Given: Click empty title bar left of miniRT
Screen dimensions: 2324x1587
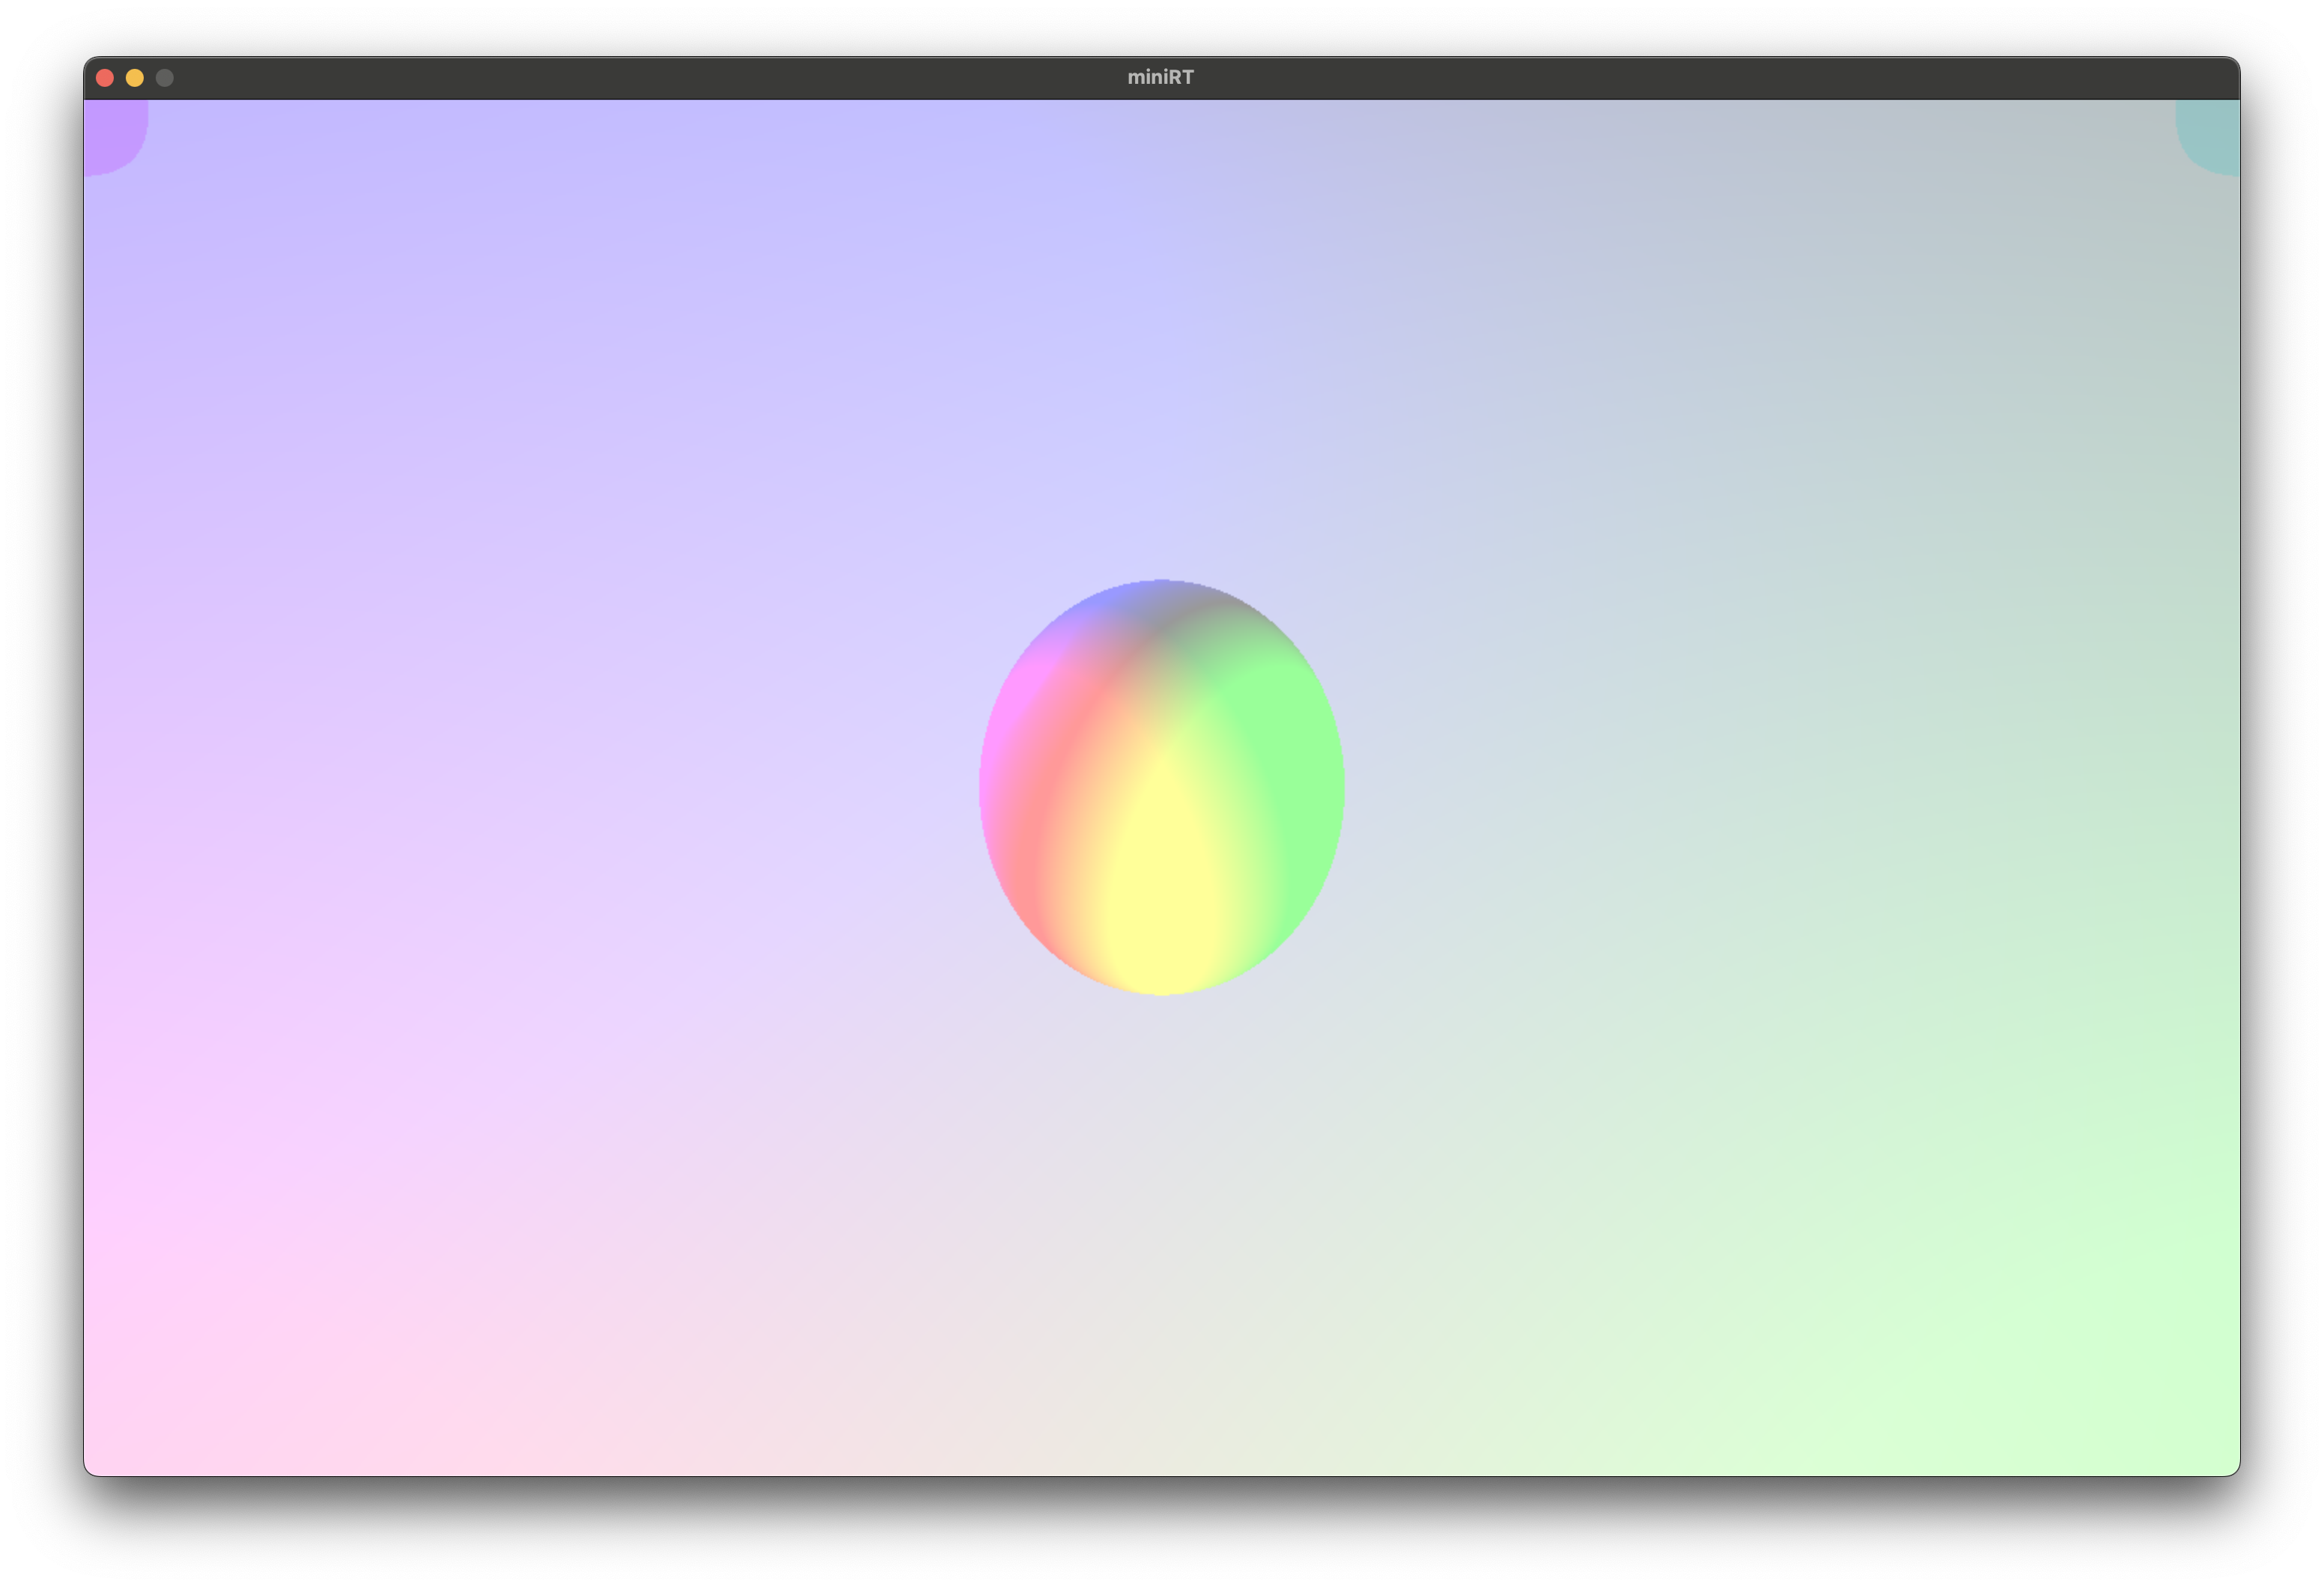Looking at the screenshot, I should pos(650,78).
